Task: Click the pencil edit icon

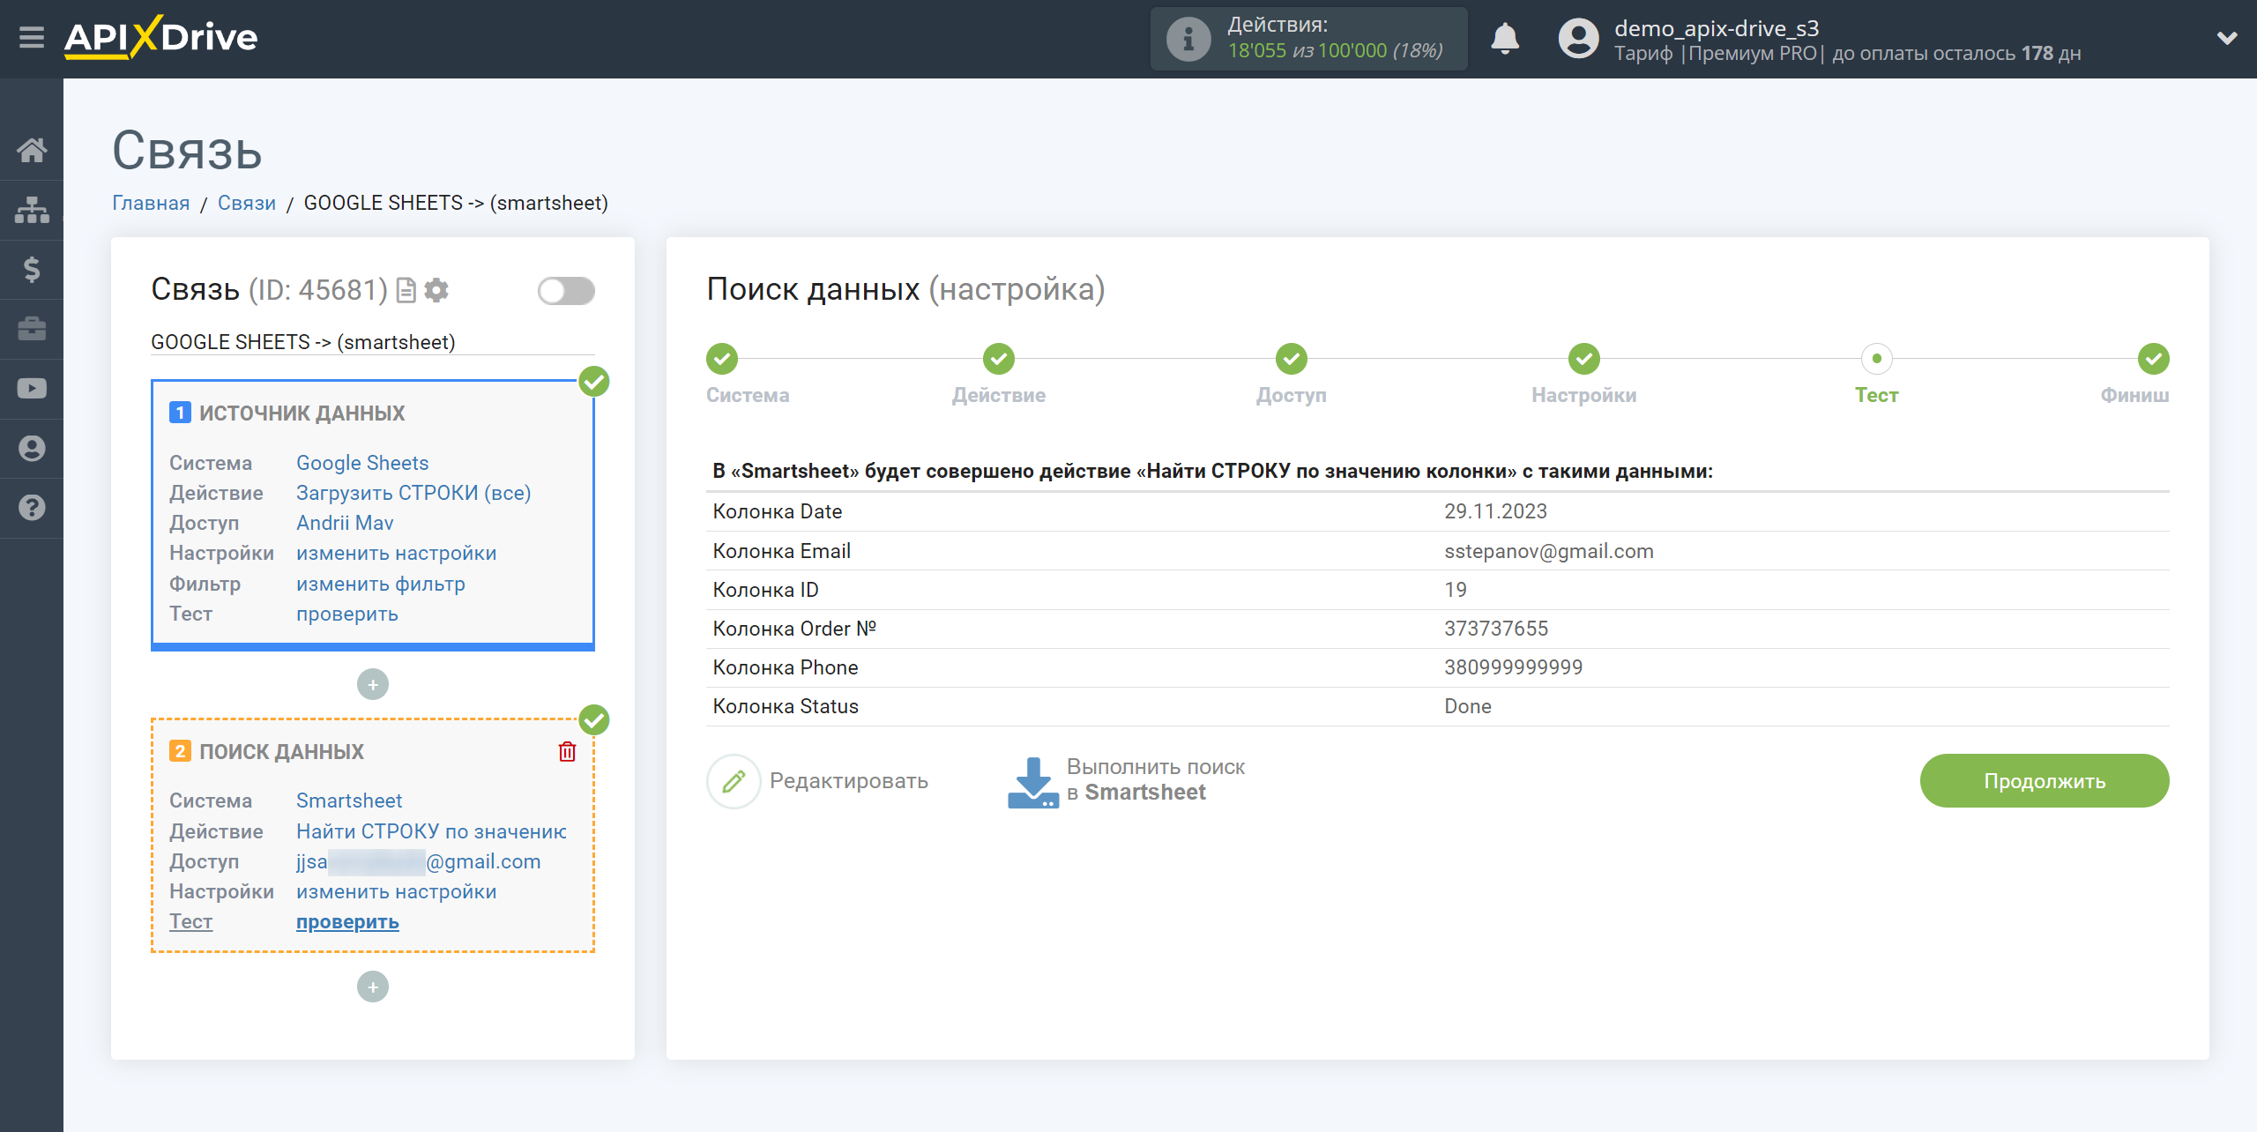Action: point(734,781)
